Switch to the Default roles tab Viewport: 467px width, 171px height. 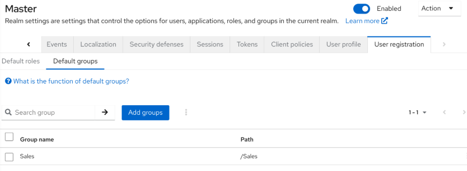[x=21, y=61]
